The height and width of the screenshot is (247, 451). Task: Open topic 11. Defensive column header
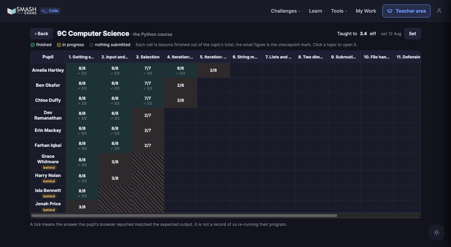pyautogui.click(x=407, y=57)
